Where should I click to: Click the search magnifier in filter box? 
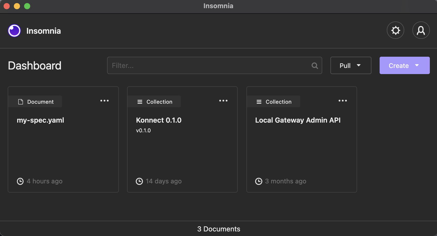(x=315, y=66)
